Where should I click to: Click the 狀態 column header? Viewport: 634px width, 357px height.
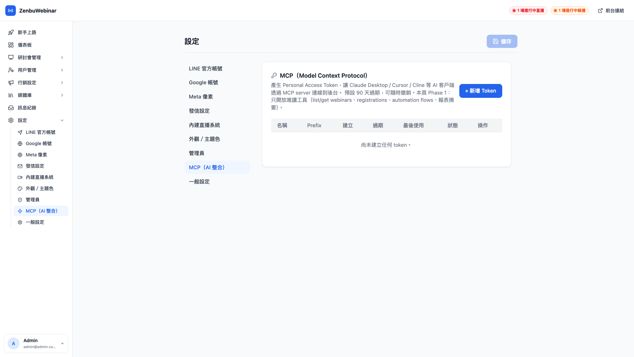click(x=452, y=125)
